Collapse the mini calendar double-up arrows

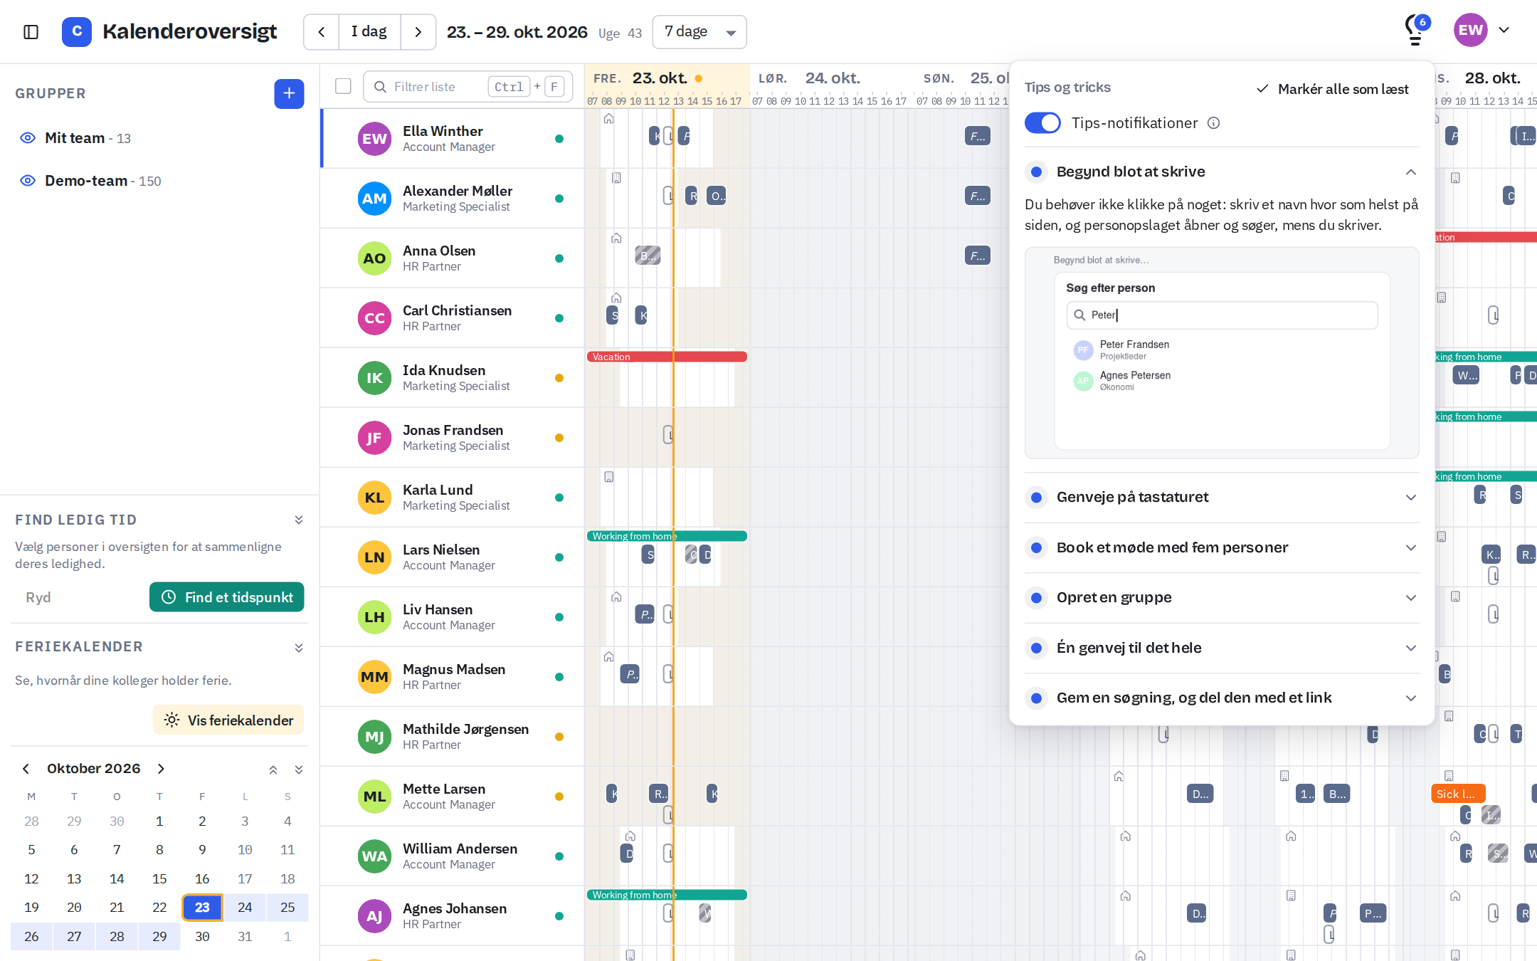[x=273, y=769]
